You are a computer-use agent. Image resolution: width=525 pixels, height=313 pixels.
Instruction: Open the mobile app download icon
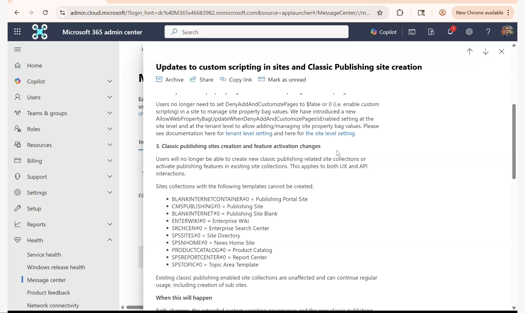pyautogui.click(x=431, y=32)
